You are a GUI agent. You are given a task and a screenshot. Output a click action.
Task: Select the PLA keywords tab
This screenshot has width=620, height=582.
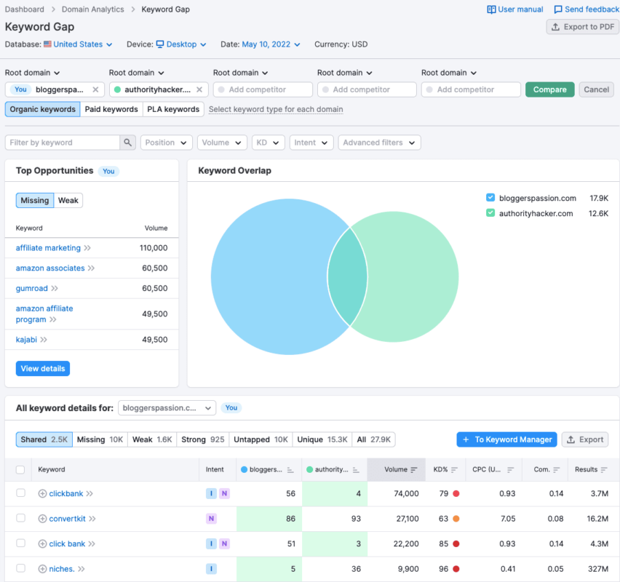click(173, 109)
